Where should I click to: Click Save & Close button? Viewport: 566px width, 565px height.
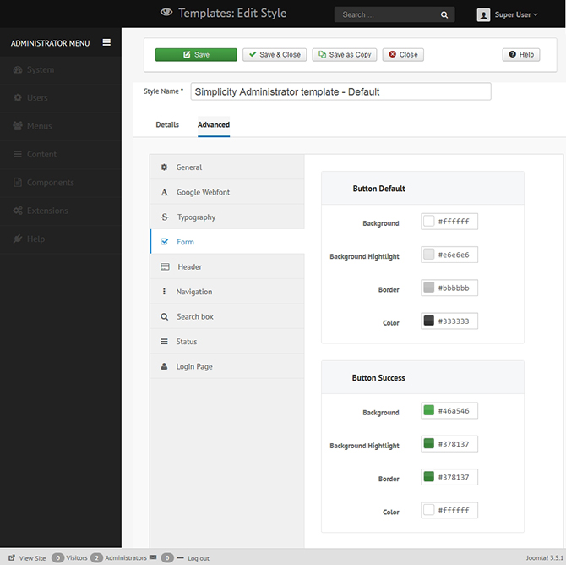[x=275, y=55]
